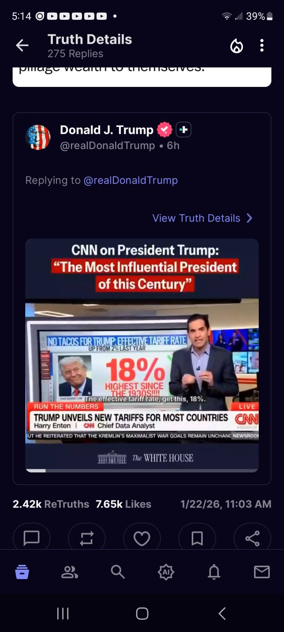Image resolution: width=284 pixels, height=632 pixels.
Task: Open the three-dot overflow menu
Action: click(262, 46)
